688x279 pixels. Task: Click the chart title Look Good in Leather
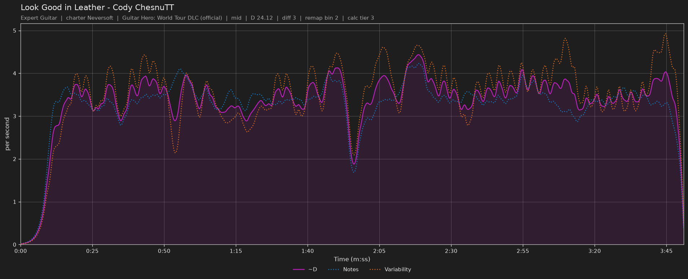(x=97, y=8)
